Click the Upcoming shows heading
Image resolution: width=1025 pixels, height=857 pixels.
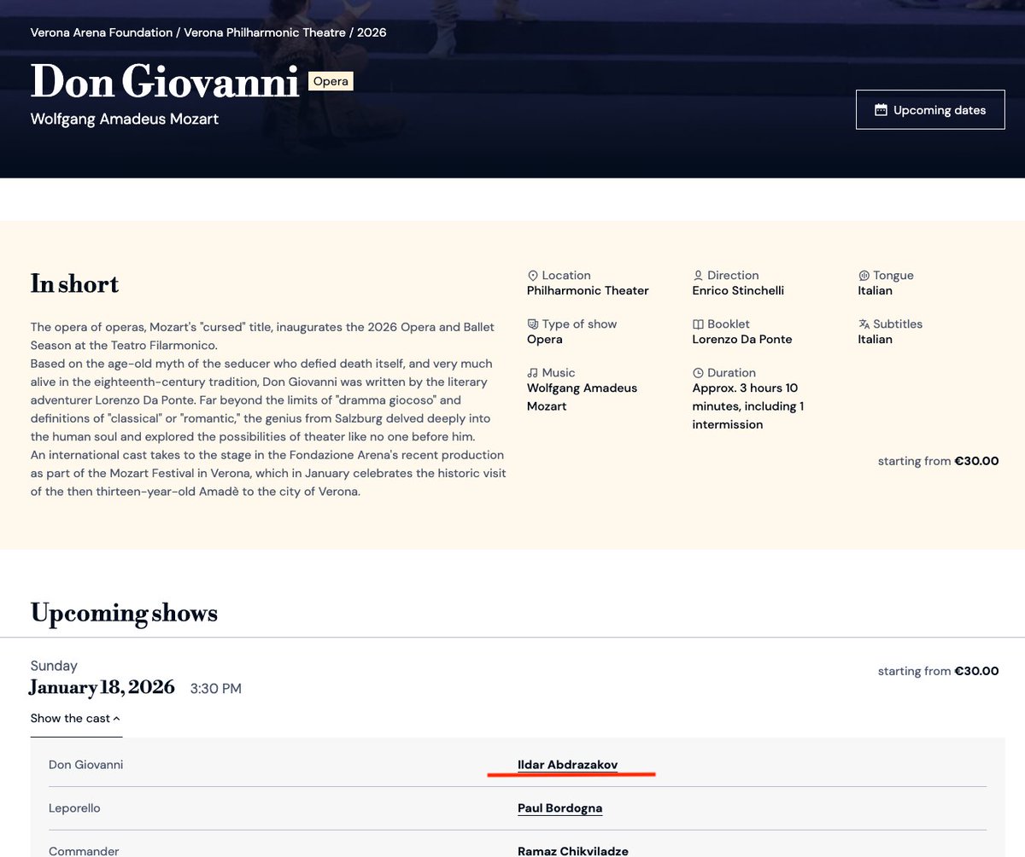(x=124, y=613)
